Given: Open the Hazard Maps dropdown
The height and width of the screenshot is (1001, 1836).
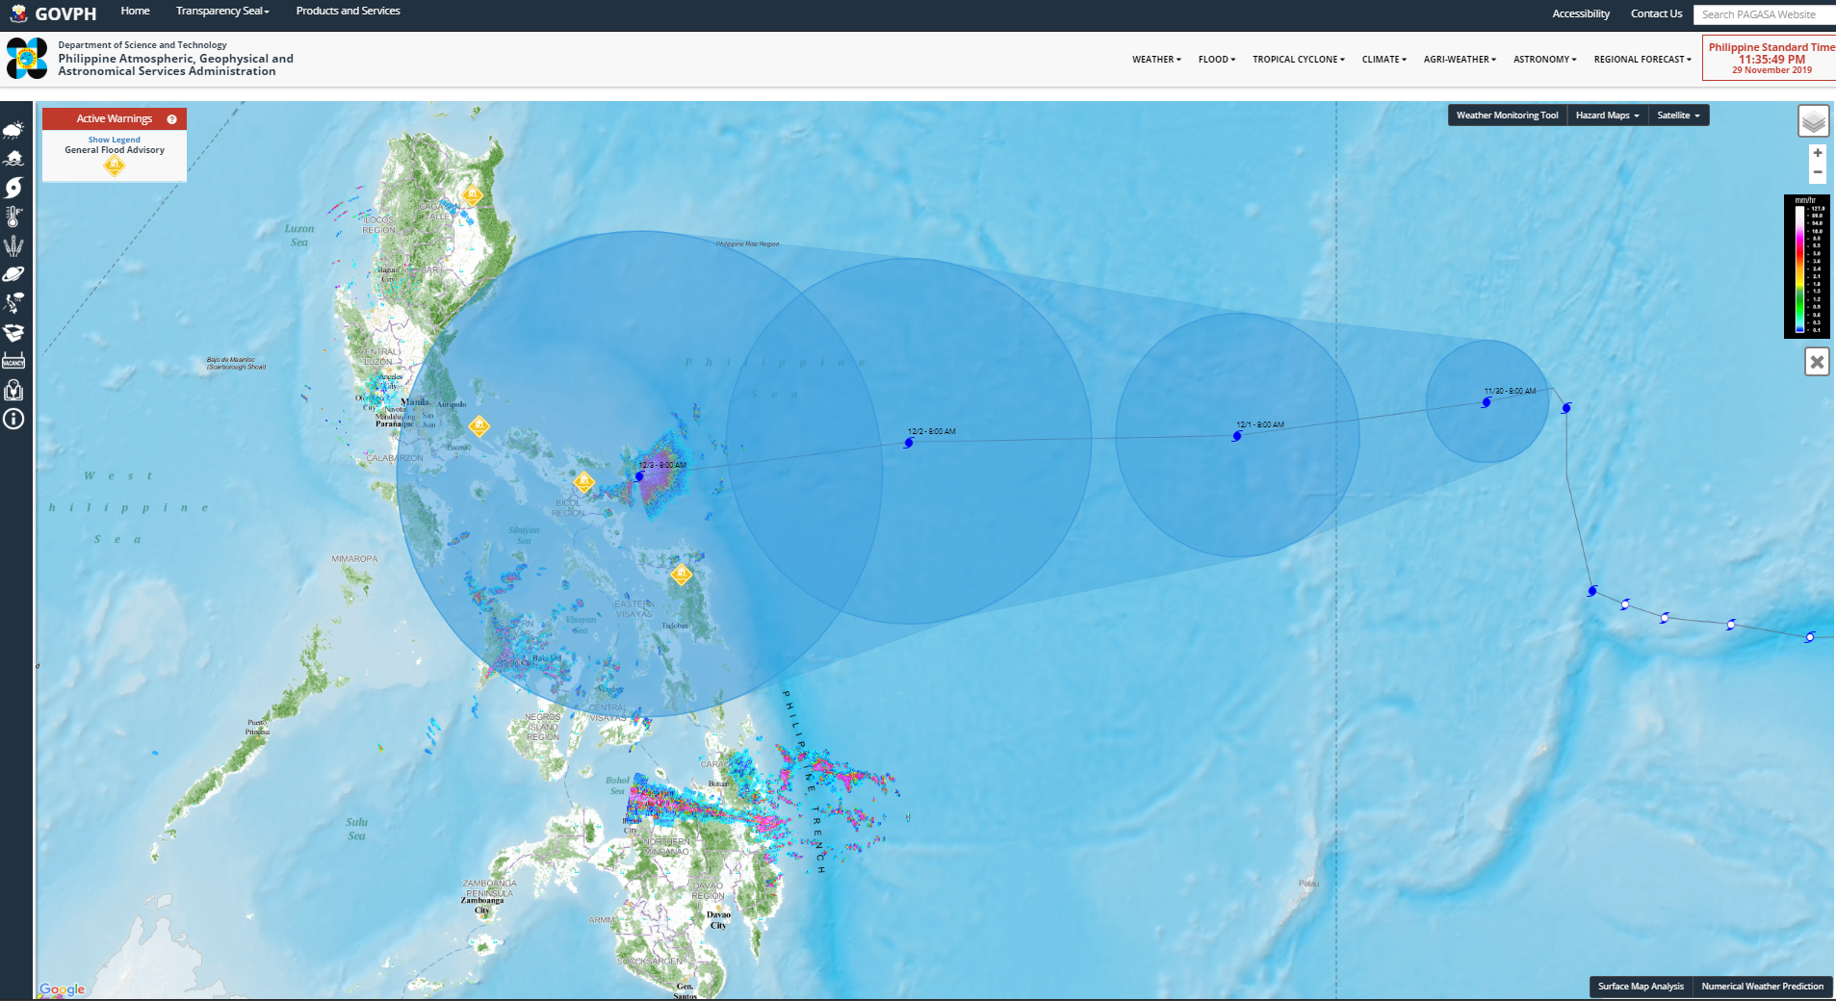Looking at the screenshot, I should tap(1607, 115).
